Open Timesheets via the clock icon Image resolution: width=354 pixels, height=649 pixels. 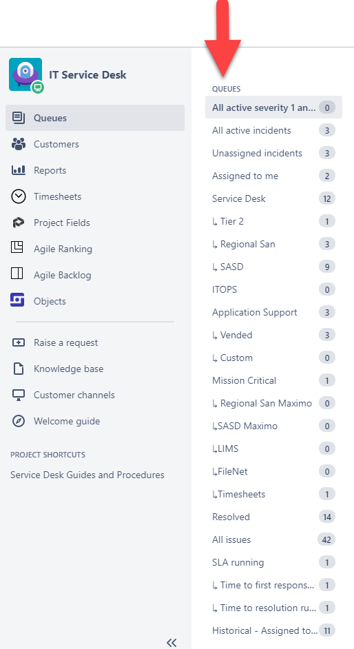19,196
